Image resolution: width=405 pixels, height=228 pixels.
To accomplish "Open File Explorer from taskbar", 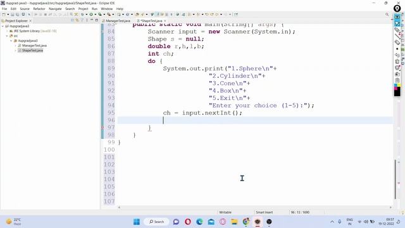I will pyautogui.click(x=234, y=222).
